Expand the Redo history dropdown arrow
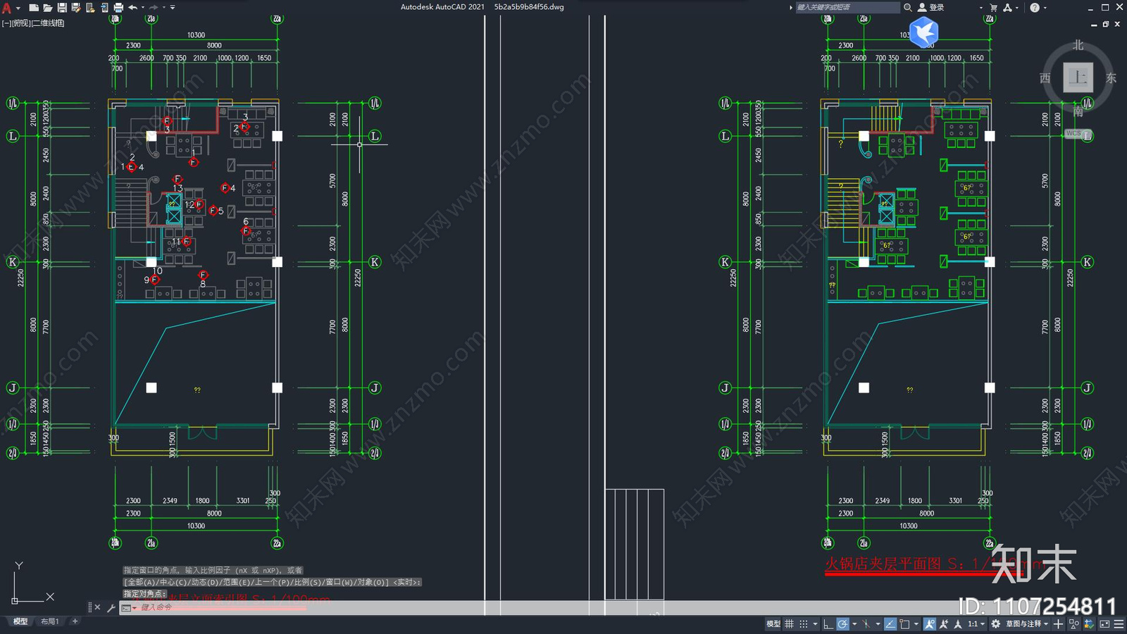 pos(164,8)
